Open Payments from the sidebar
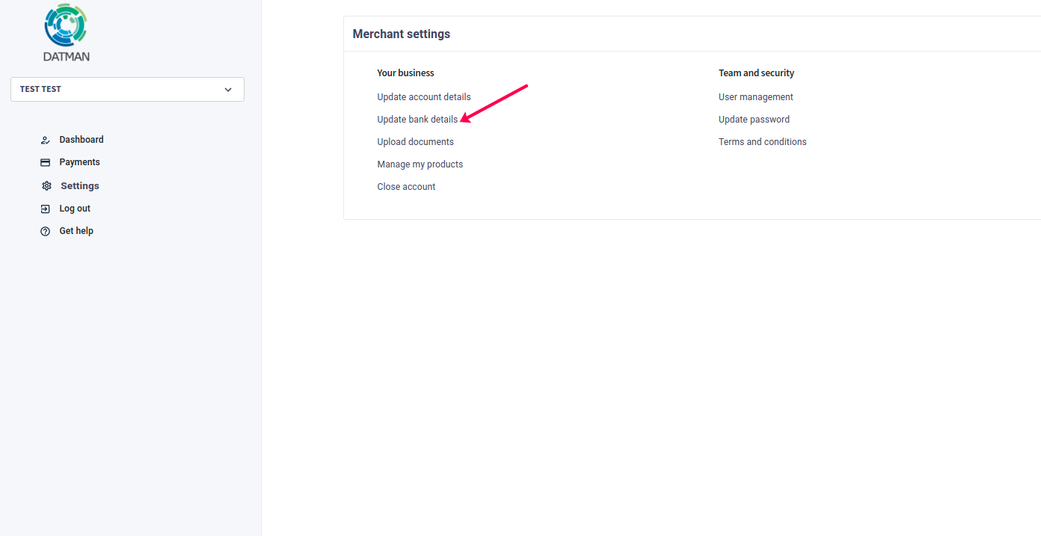 (79, 162)
